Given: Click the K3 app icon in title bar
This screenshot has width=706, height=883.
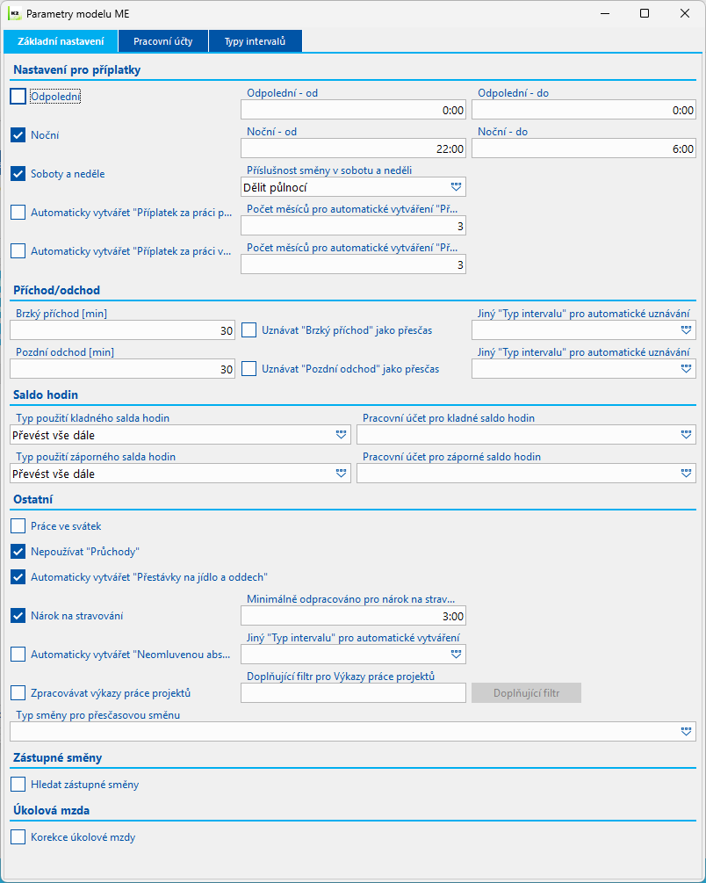Looking at the screenshot, I should pyautogui.click(x=13, y=14).
